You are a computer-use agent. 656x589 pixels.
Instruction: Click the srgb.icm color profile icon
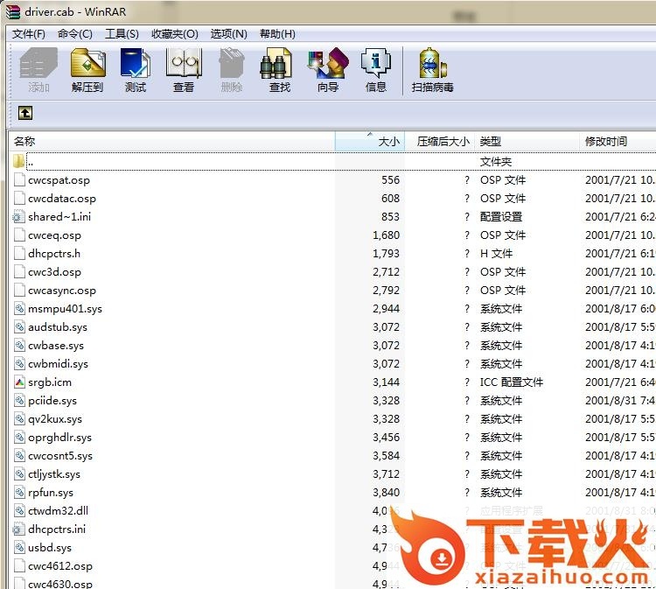click(19, 382)
